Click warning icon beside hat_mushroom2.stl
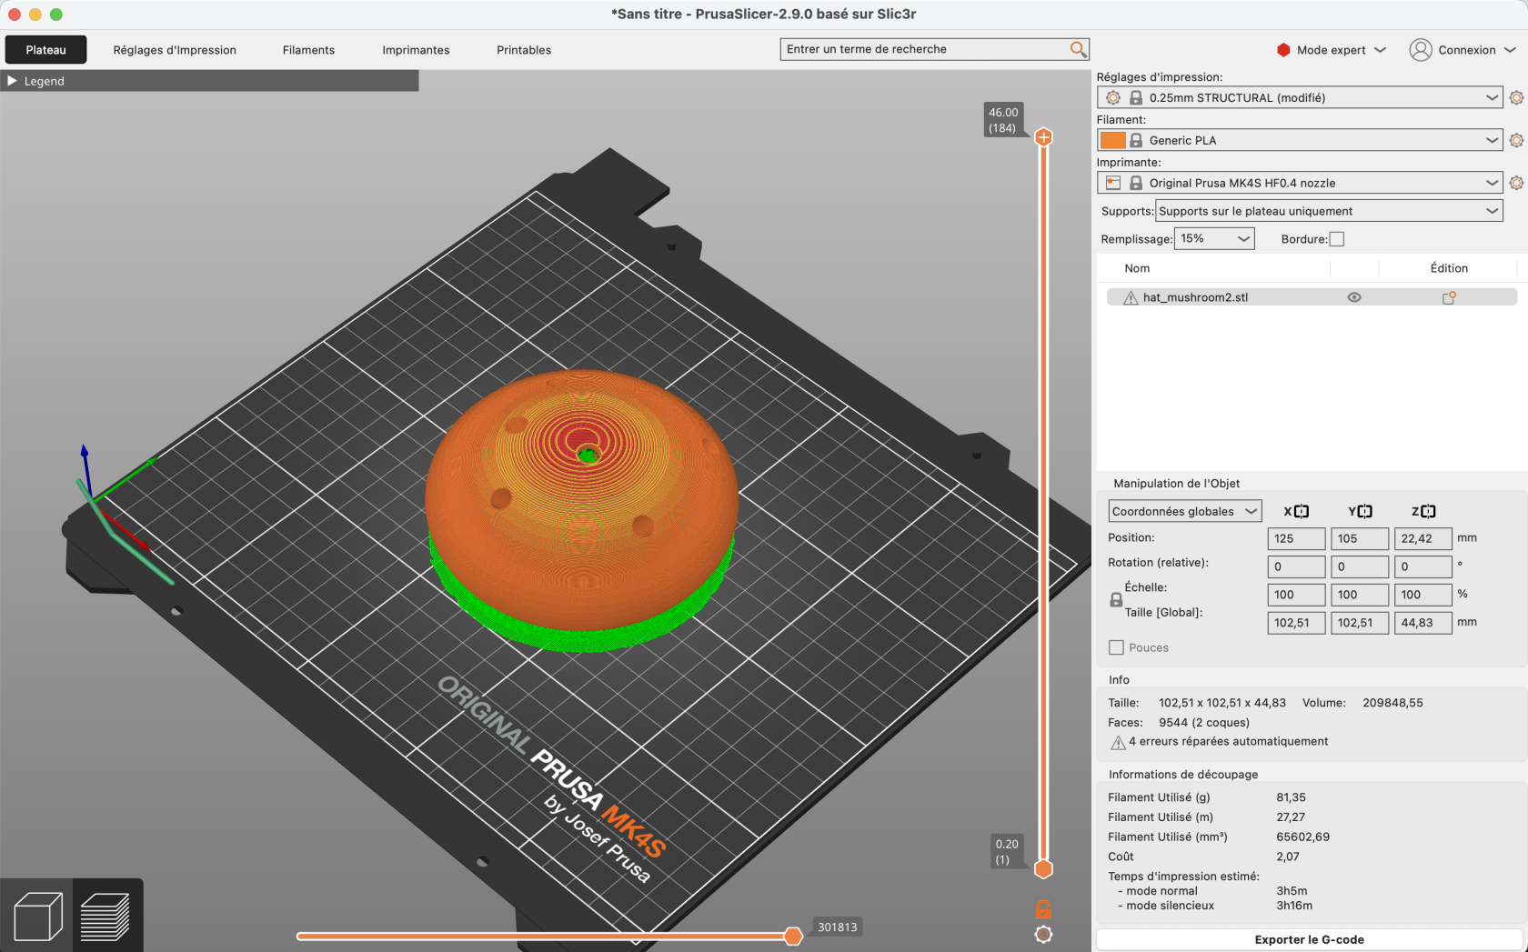This screenshot has height=952, width=1528. tap(1131, 297)
